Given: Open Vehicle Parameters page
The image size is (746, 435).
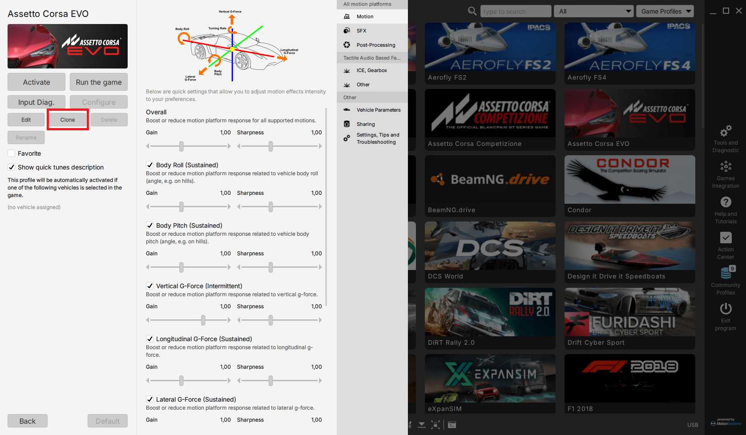Looking at the screenshot, I should coord(372,110).
